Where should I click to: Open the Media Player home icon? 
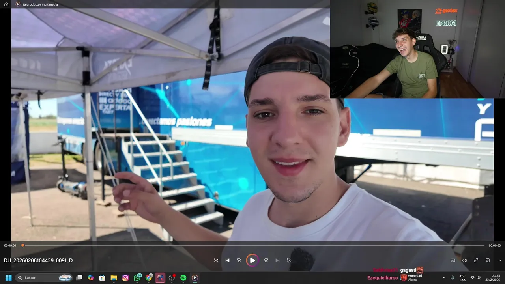tap(6, 4)
